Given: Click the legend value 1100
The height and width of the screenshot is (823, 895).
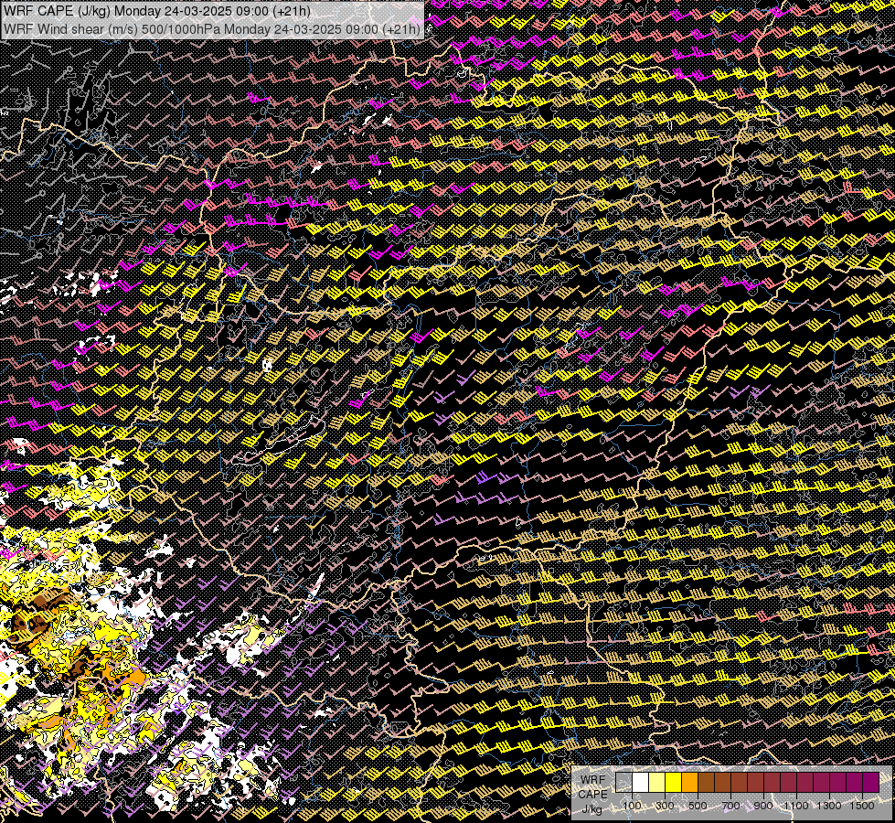Looking at the screenshot, I should (x=796, y=806).
